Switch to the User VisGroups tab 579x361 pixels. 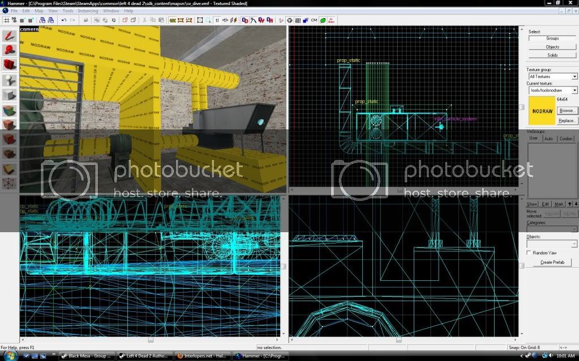click(534, 138)
